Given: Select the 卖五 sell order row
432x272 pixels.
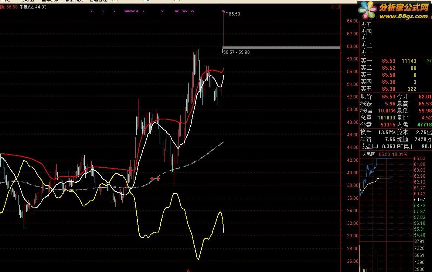Looking at the screenshot, I should point(396,25).
